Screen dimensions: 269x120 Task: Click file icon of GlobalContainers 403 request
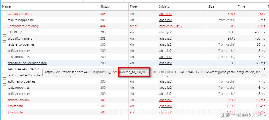[4, 14]
